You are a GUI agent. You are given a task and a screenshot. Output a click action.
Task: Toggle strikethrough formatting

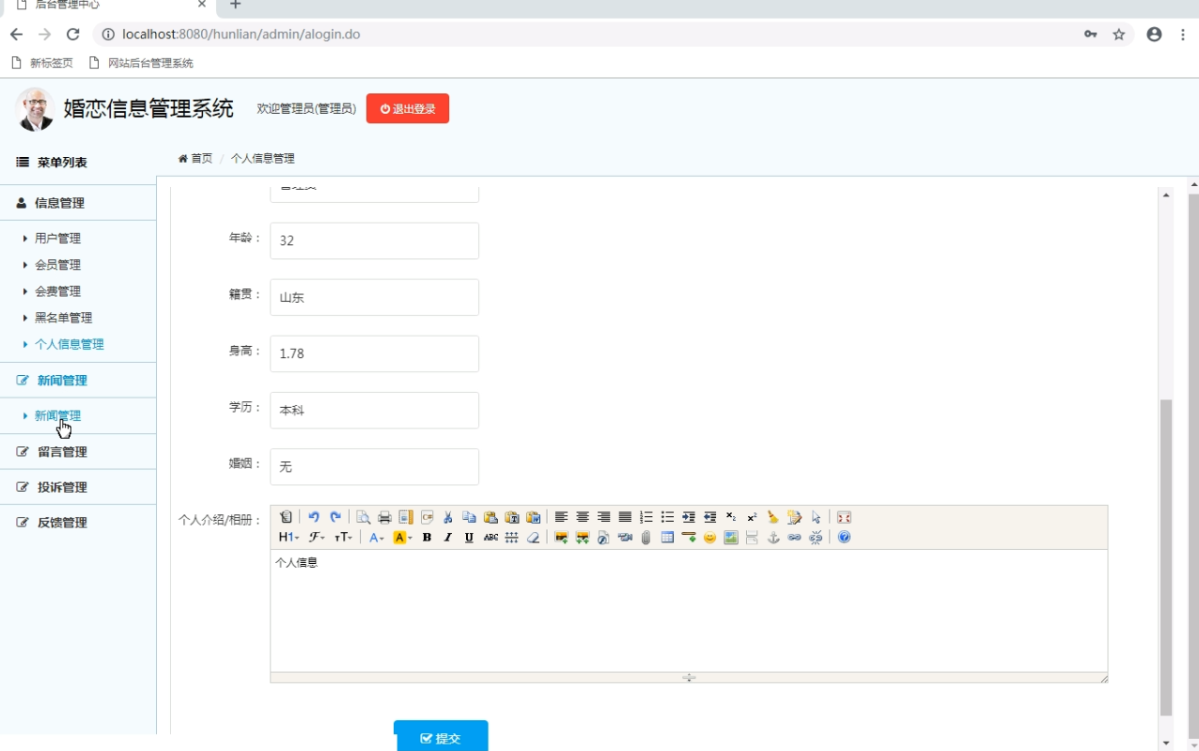[490, 538]
